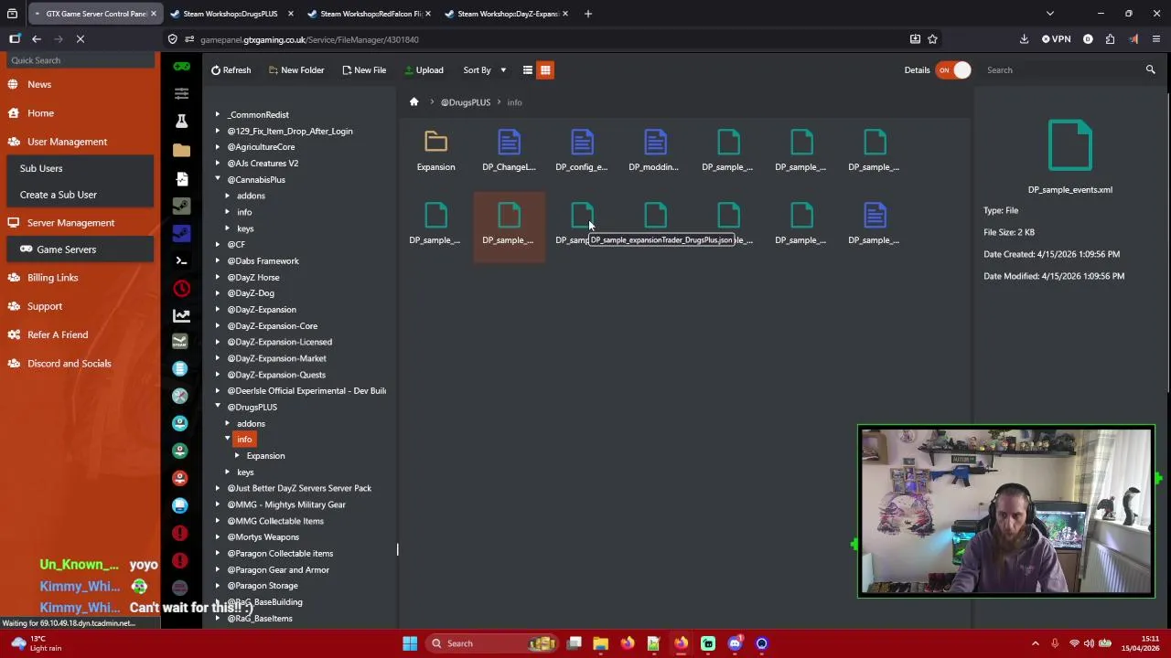Click the browser bookmark star icon
Viewport: 1171px width, 658px height.
tap(932, 39)
